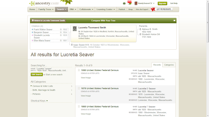Click person icon beside Isaac Seaver III

coord(72,45)
